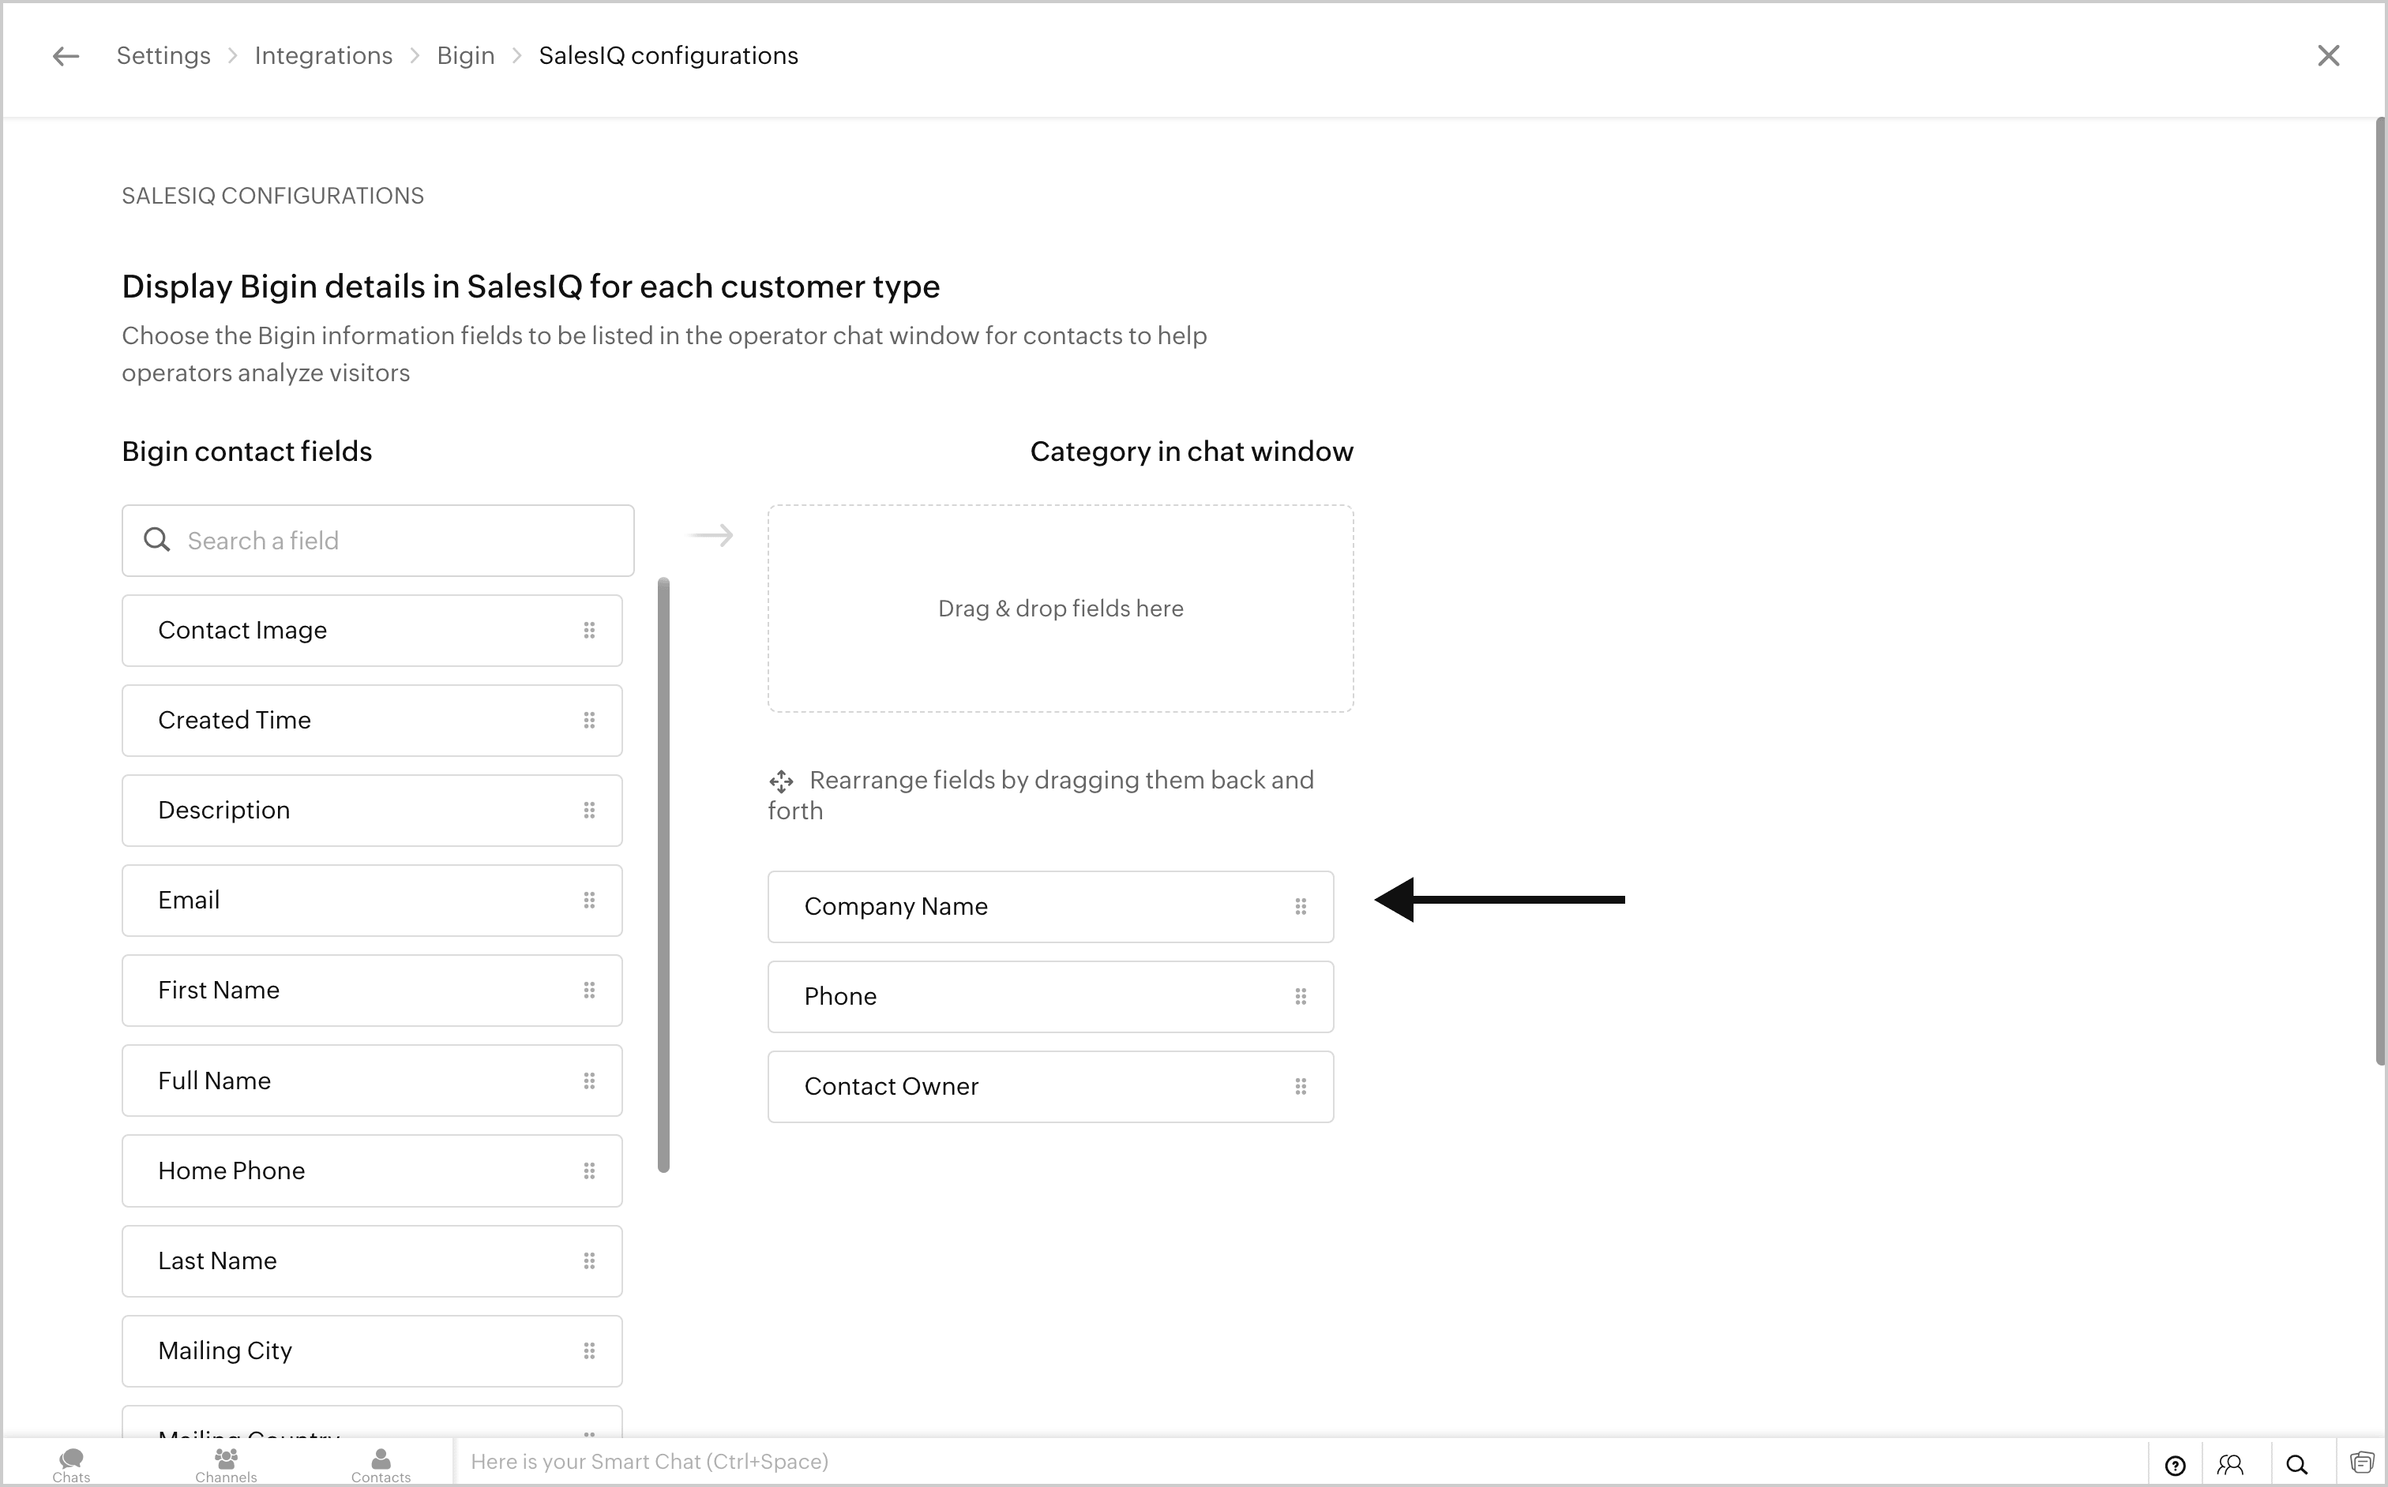Grab the Description drag handle
Viewport: 2388px width, 1487px height.
tap(589, 811)
